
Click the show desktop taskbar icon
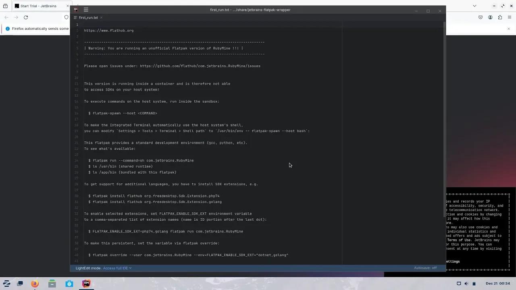[20, 284]
